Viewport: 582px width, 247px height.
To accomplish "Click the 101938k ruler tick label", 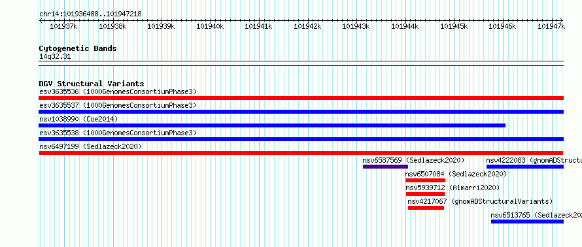I will [112, 26].
